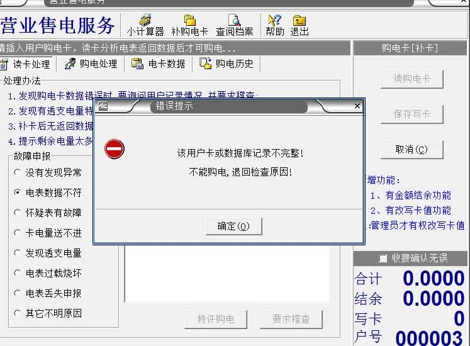Switch to the 购电处理 tab
The height and width of the screenshot is (346, 470).
91,64
